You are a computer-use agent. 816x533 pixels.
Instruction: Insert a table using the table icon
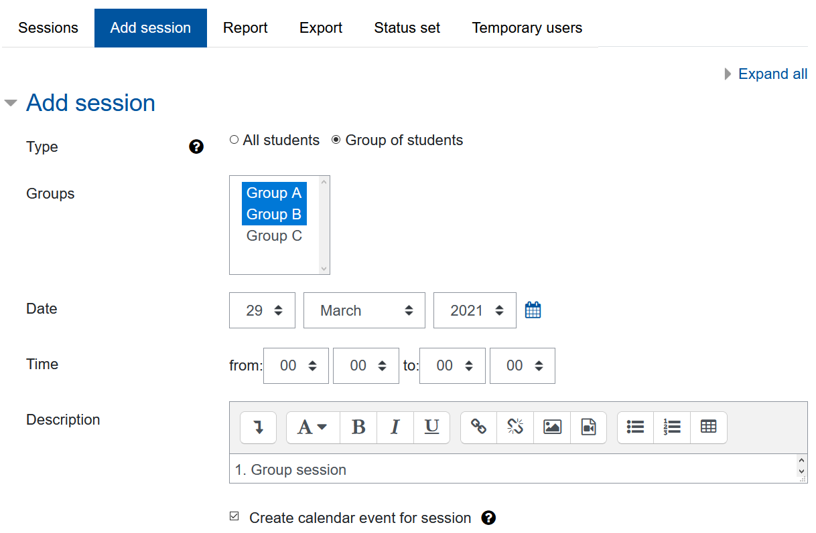[708, 427]
